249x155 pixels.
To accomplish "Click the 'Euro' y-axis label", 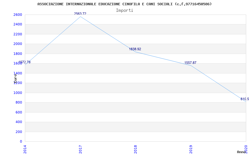I will coord(15,78).
